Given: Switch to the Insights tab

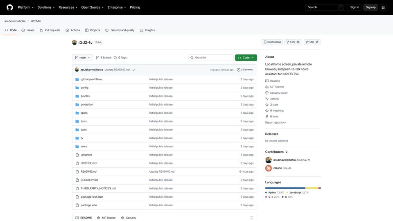Looking at the screenshot, I should point(147,30).
